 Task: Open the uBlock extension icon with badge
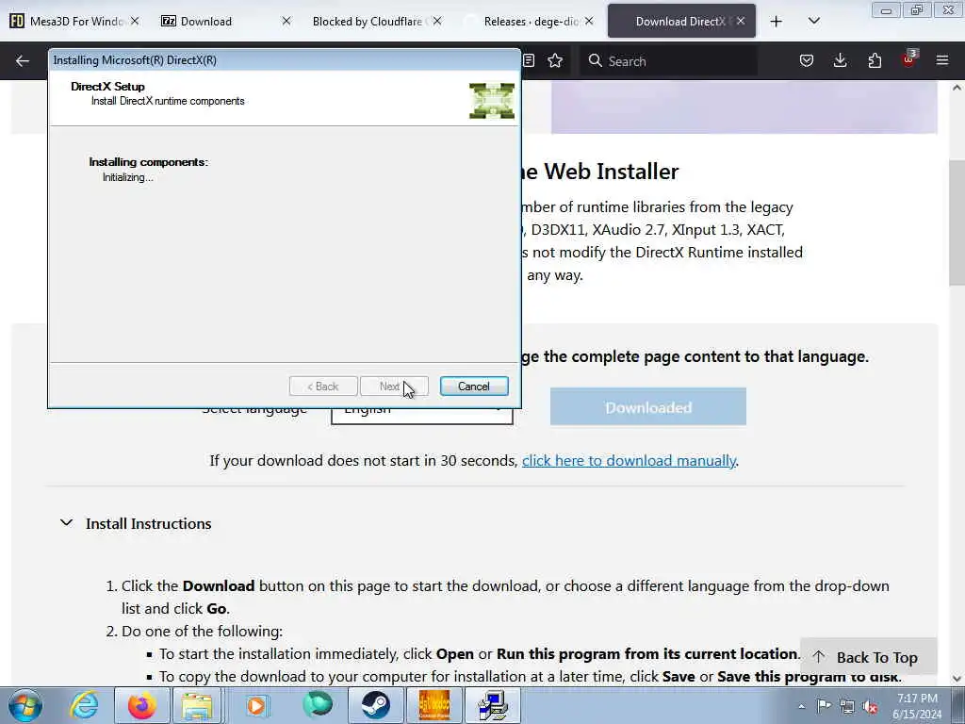tap(908, 59)
